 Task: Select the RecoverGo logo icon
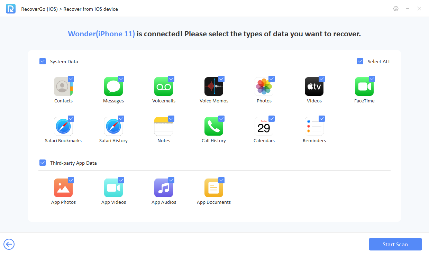click(x=11, y=9)
